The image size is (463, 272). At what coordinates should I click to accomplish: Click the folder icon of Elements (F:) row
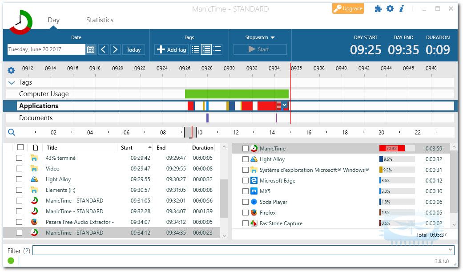click(x=34, y=190)
